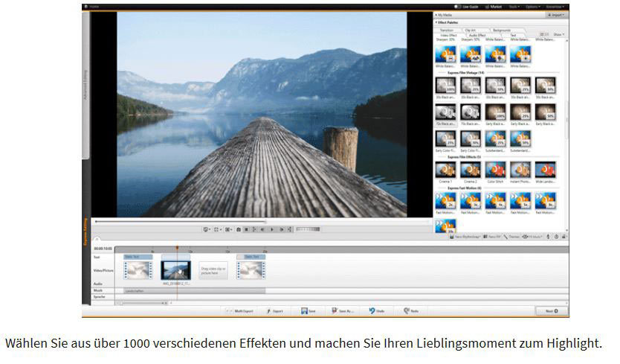The height and width of the screenshot is (364, 620).
Task: Click the snapshot camera icon in player controls
Action: point(239,229)
